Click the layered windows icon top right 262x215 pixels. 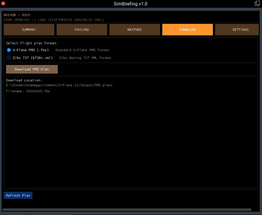click(x=257, y=3)
